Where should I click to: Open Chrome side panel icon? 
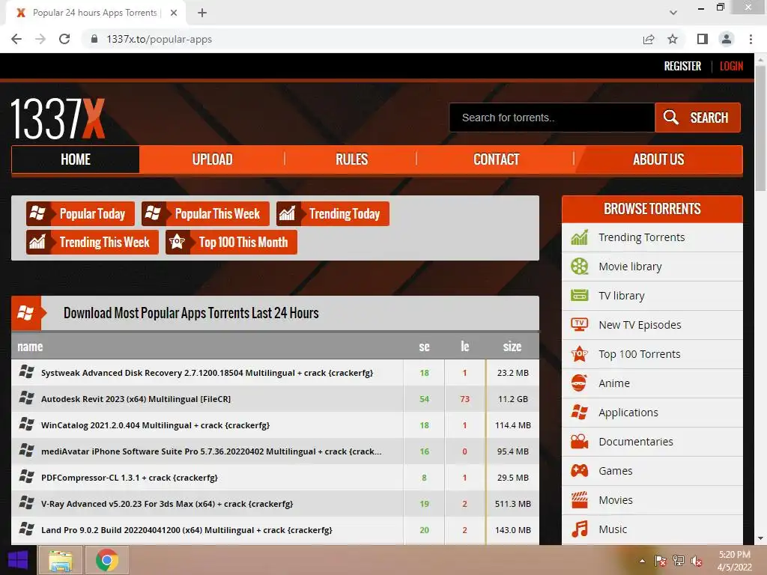(703, 39)
